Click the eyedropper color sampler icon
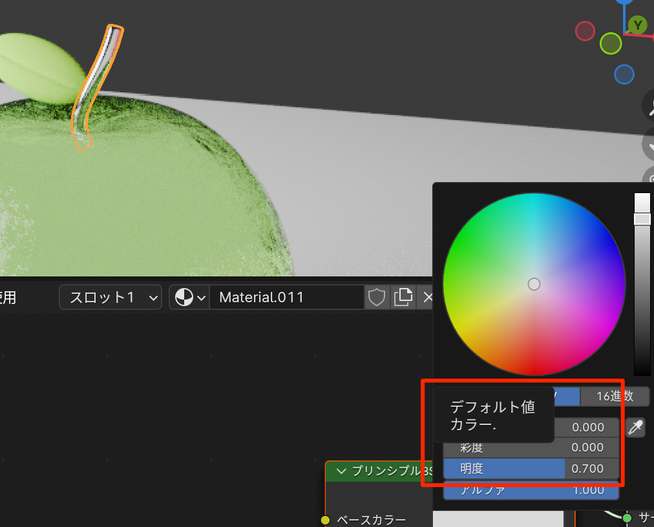Viewport: 654px width, 527px height. [x=635, y=427]
